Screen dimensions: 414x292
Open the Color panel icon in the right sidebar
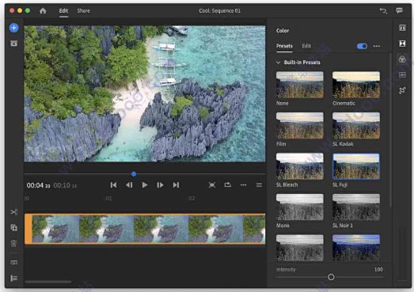click(x=402, y=59)
